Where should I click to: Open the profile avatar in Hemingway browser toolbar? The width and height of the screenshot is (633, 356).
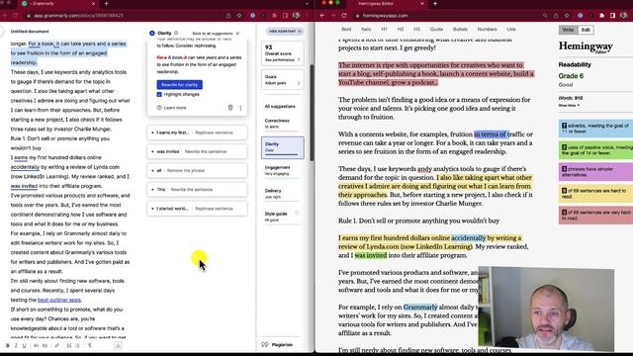click(x=624, y=16)
